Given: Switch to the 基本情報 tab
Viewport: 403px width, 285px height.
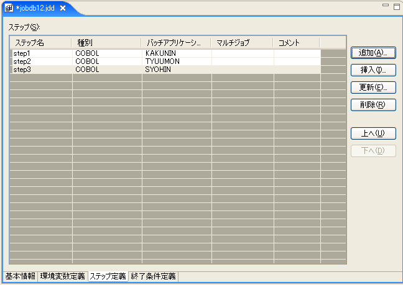Looking at the screenshot, I should 21,276.
